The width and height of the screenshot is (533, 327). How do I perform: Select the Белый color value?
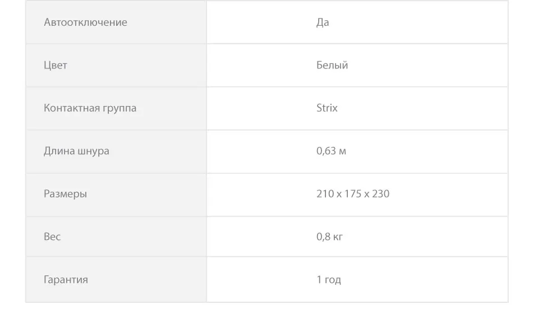(x=332, y=65)
